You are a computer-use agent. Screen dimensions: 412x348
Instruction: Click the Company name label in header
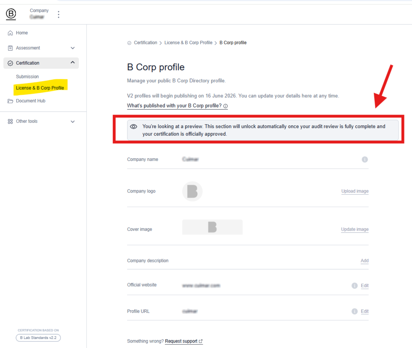(x=39, y=11)
